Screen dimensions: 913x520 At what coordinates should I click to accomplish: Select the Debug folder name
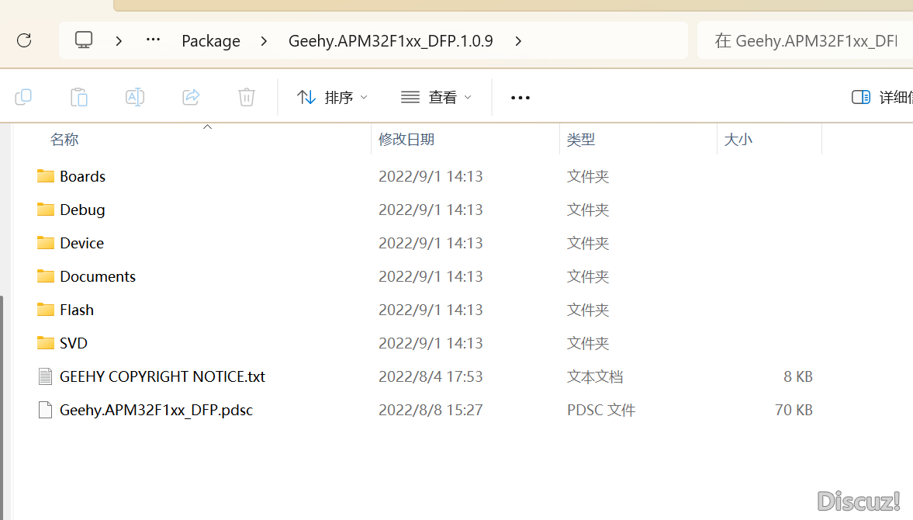83,210
